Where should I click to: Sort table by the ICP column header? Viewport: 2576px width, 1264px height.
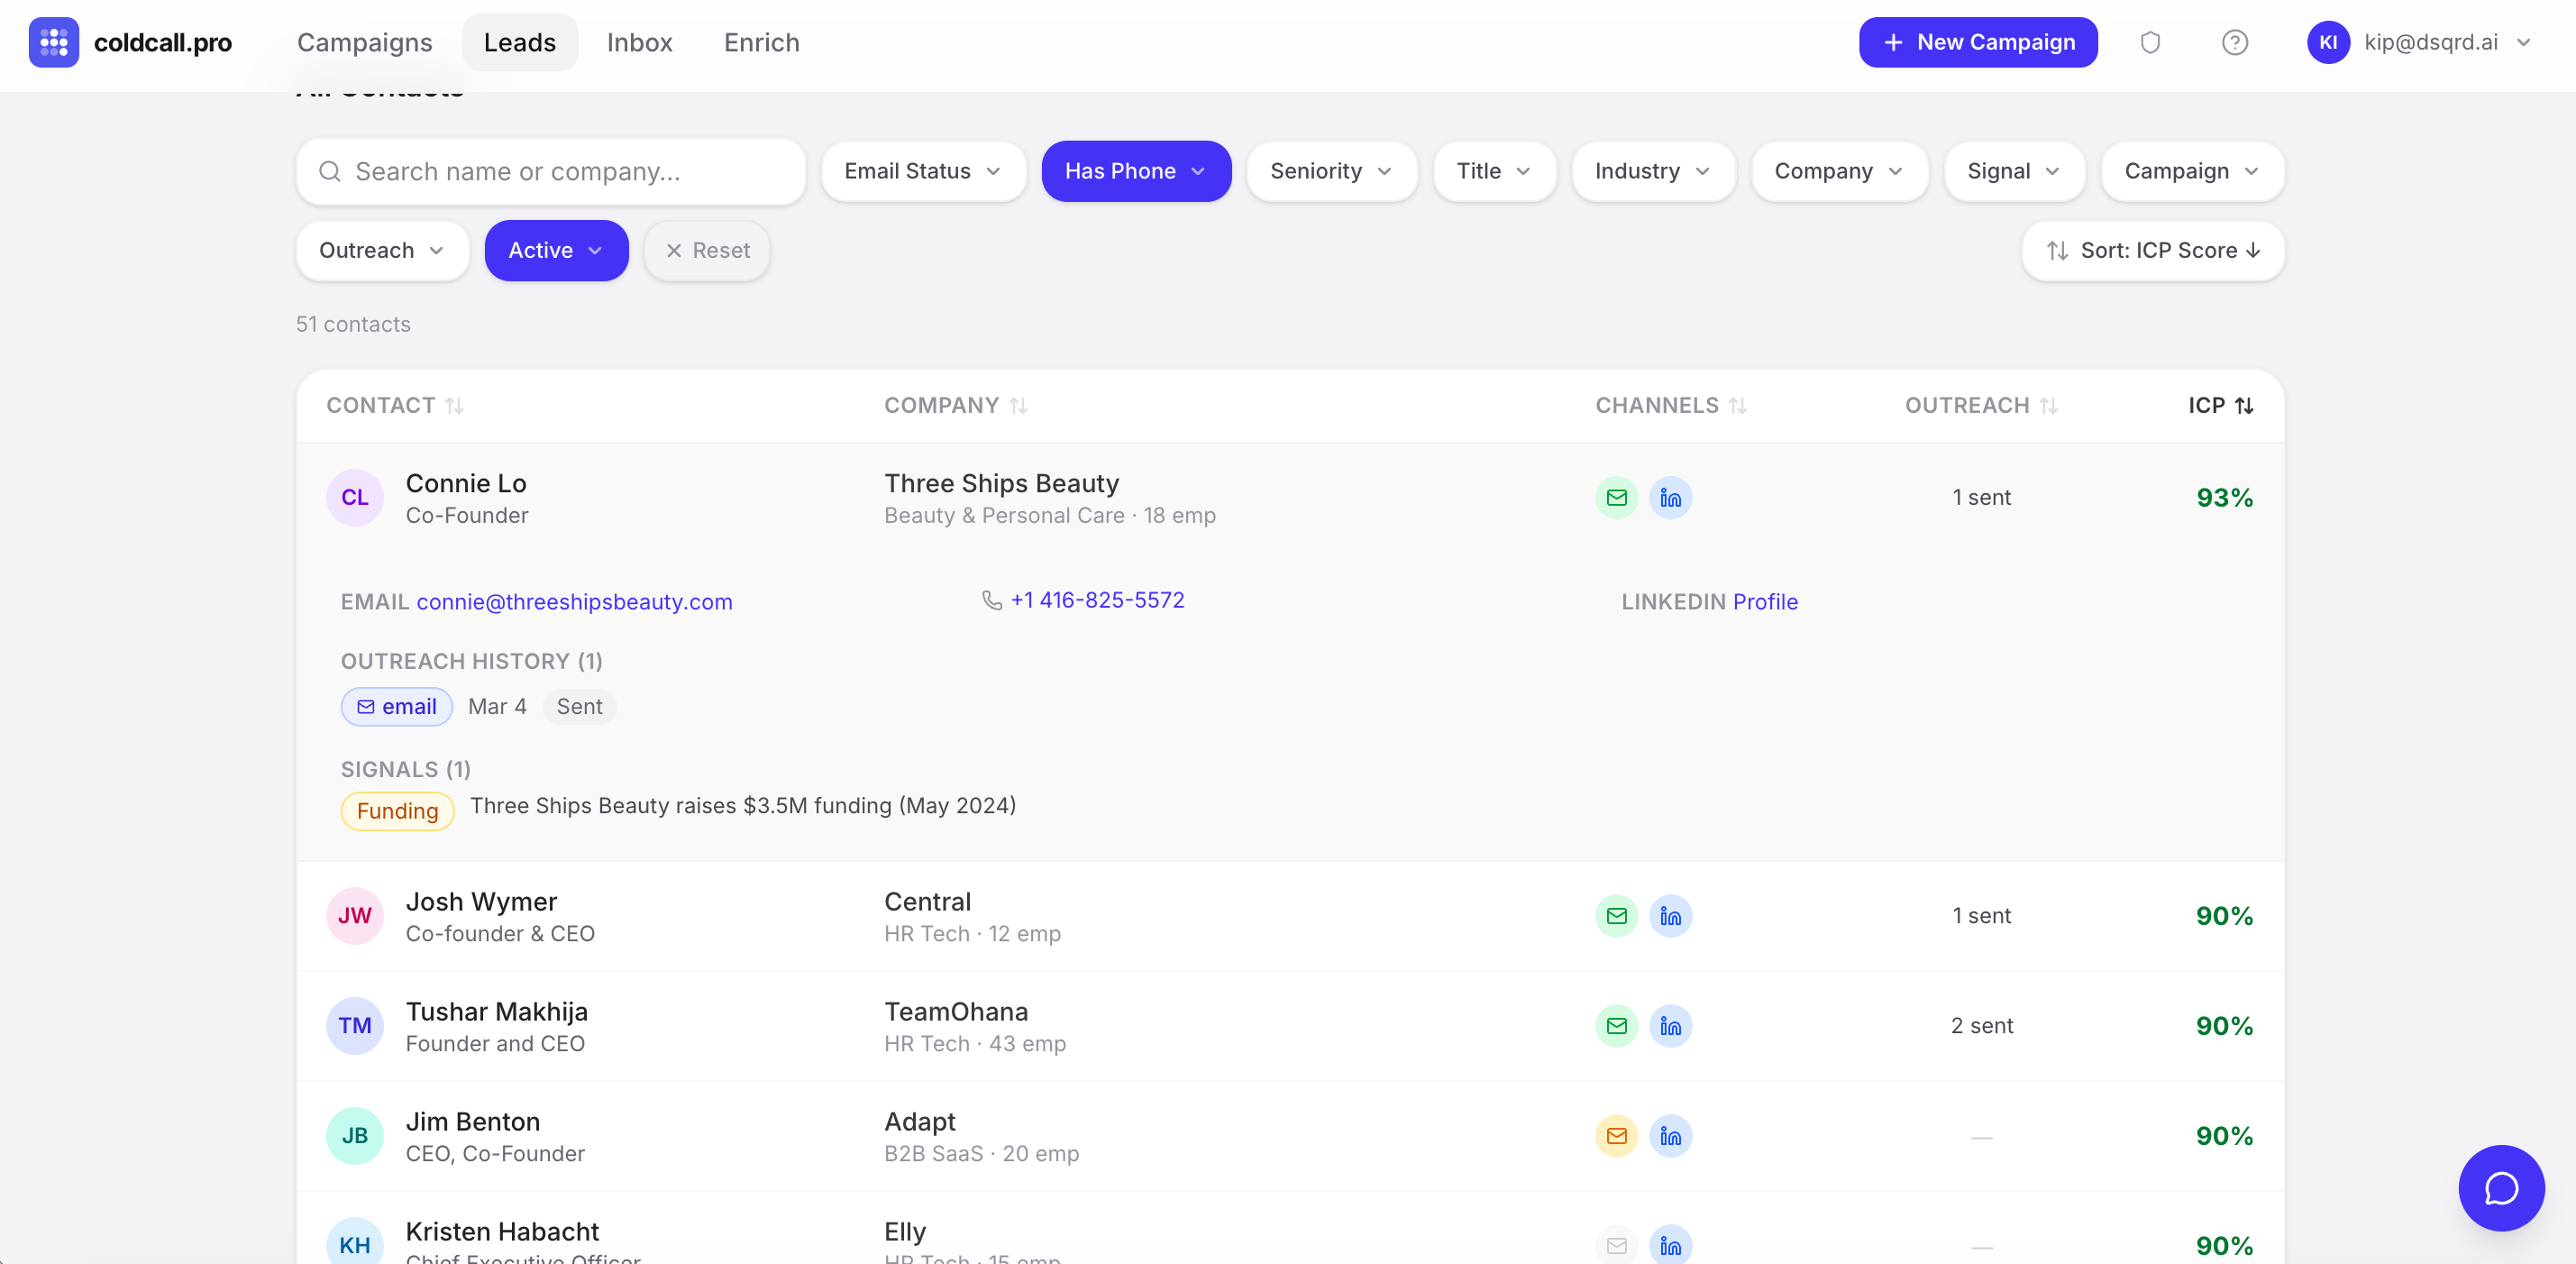2219,405
